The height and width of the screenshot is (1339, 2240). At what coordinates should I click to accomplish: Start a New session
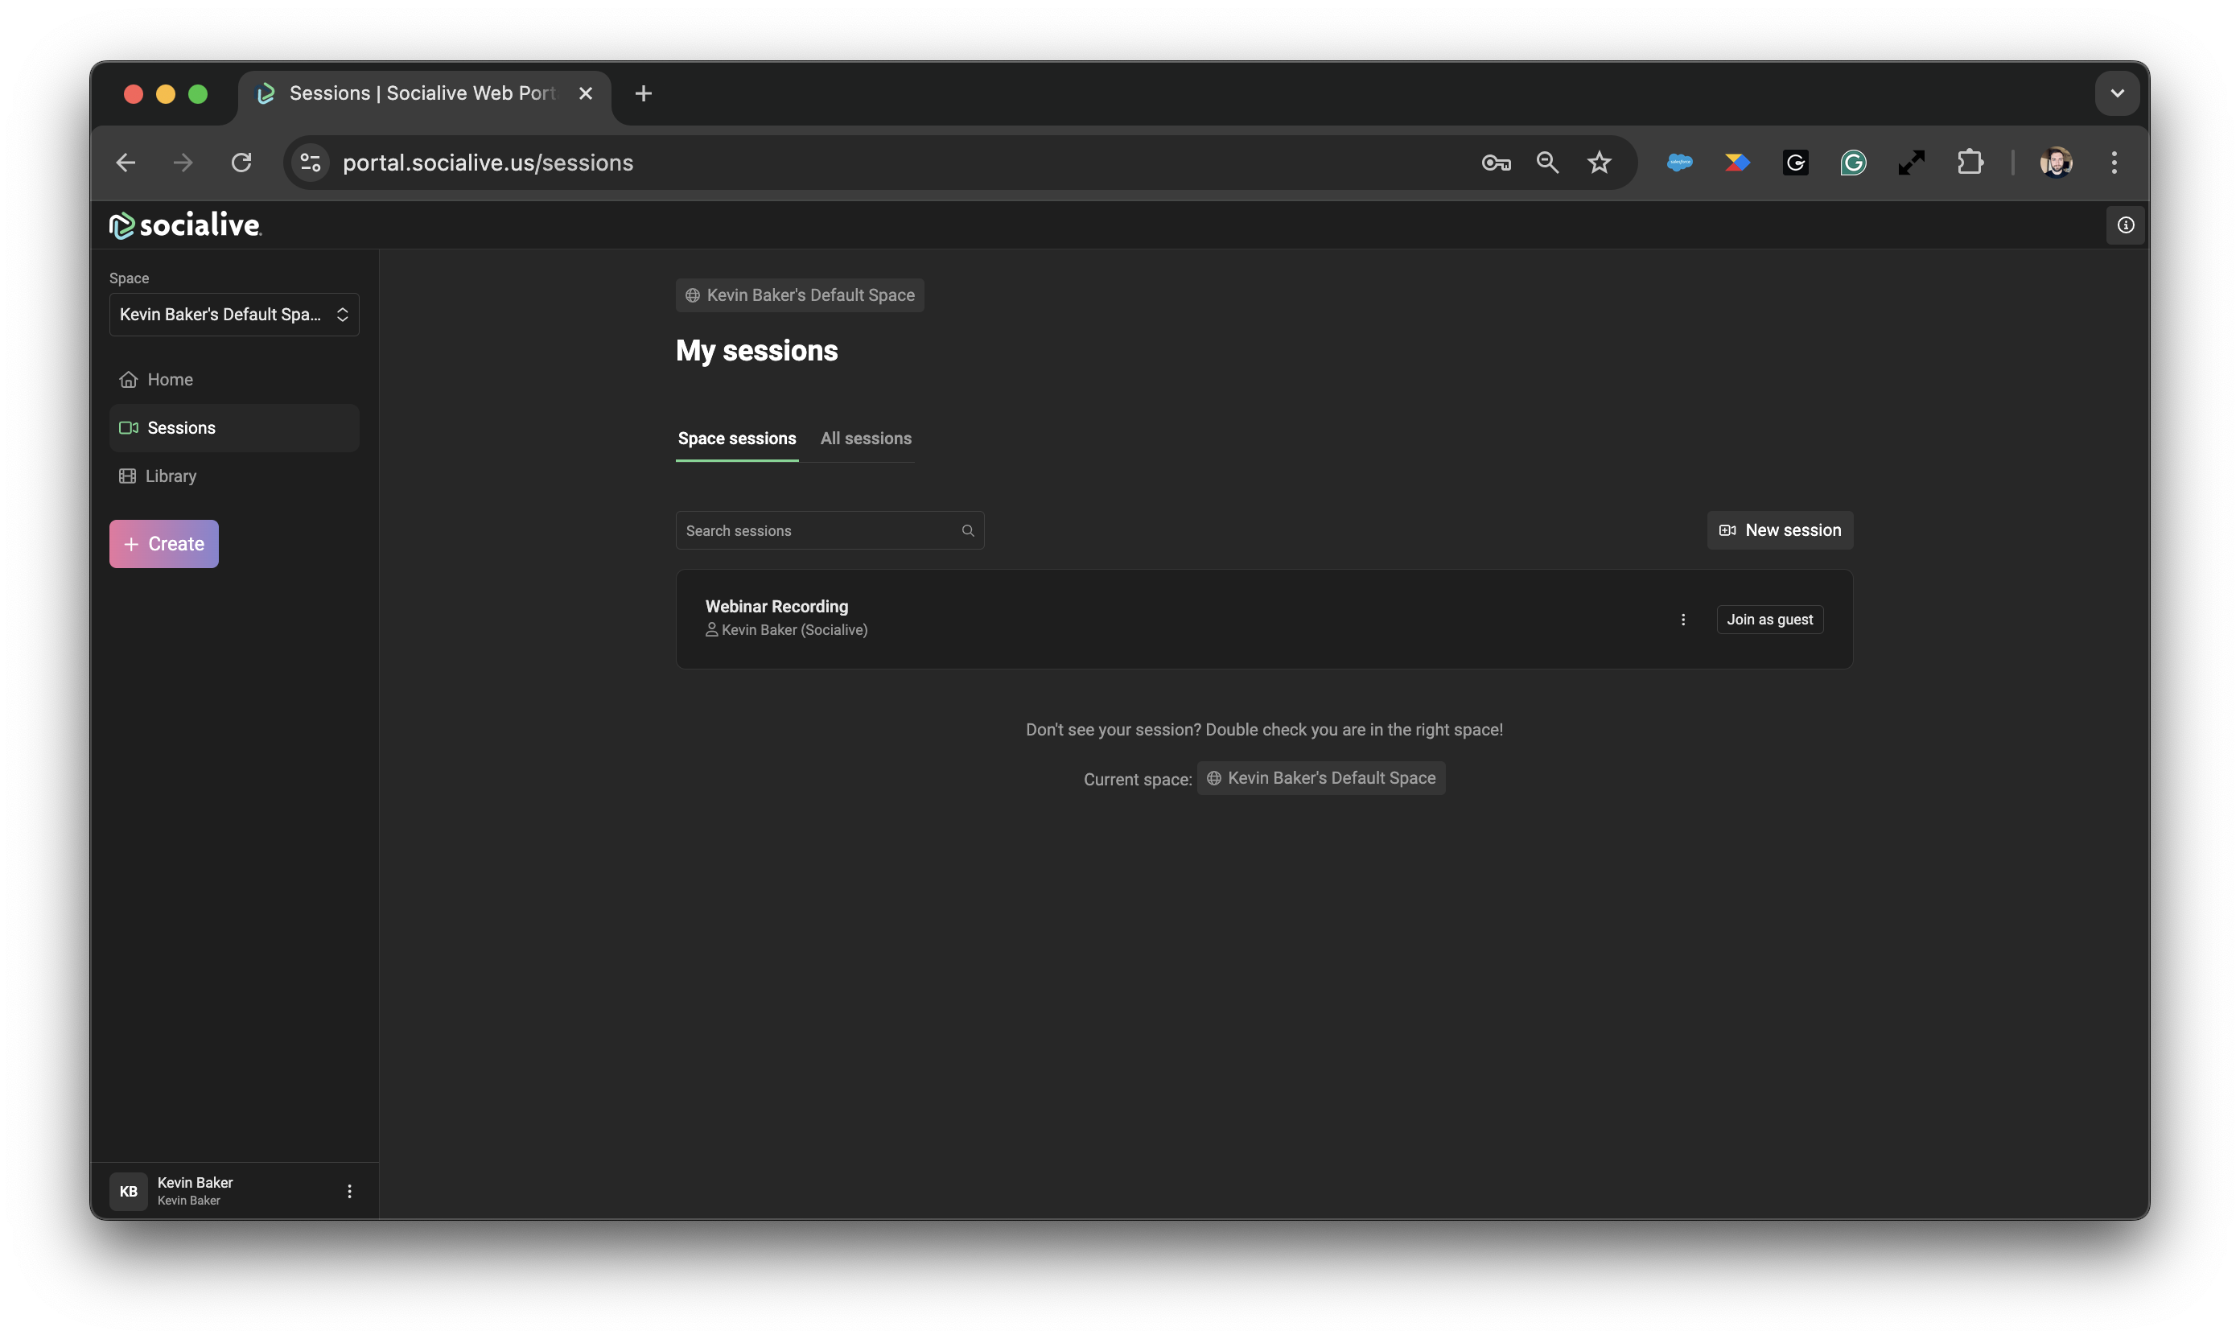click(1780, 530)
